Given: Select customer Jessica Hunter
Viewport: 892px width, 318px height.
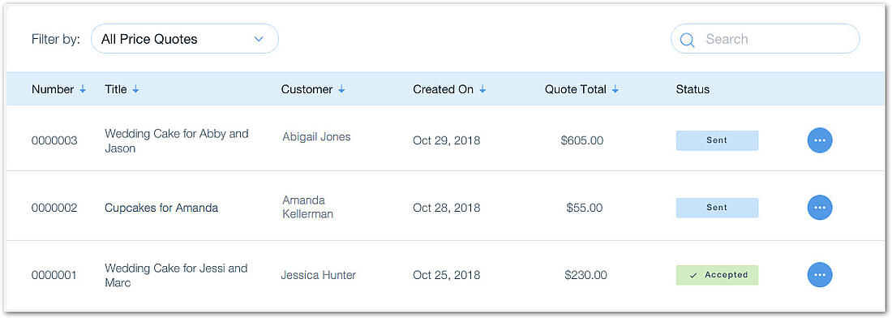Looking at the screenshot, I should [318, 275].
